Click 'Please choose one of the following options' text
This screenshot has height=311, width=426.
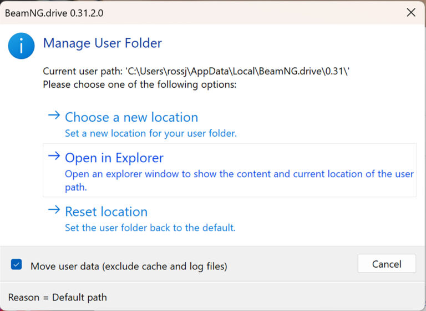(139, 84)
